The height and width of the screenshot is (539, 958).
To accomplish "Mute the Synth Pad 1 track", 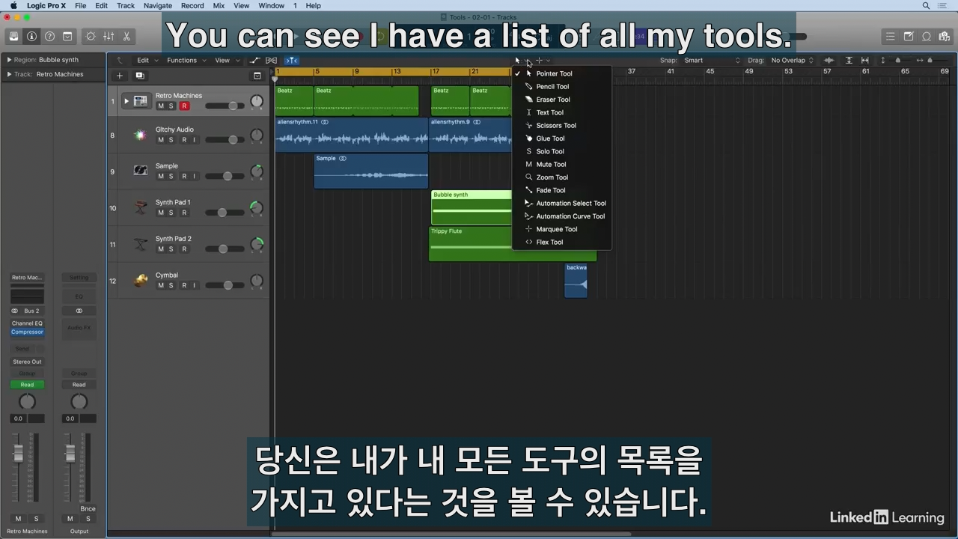I will (x=160, y=213).
